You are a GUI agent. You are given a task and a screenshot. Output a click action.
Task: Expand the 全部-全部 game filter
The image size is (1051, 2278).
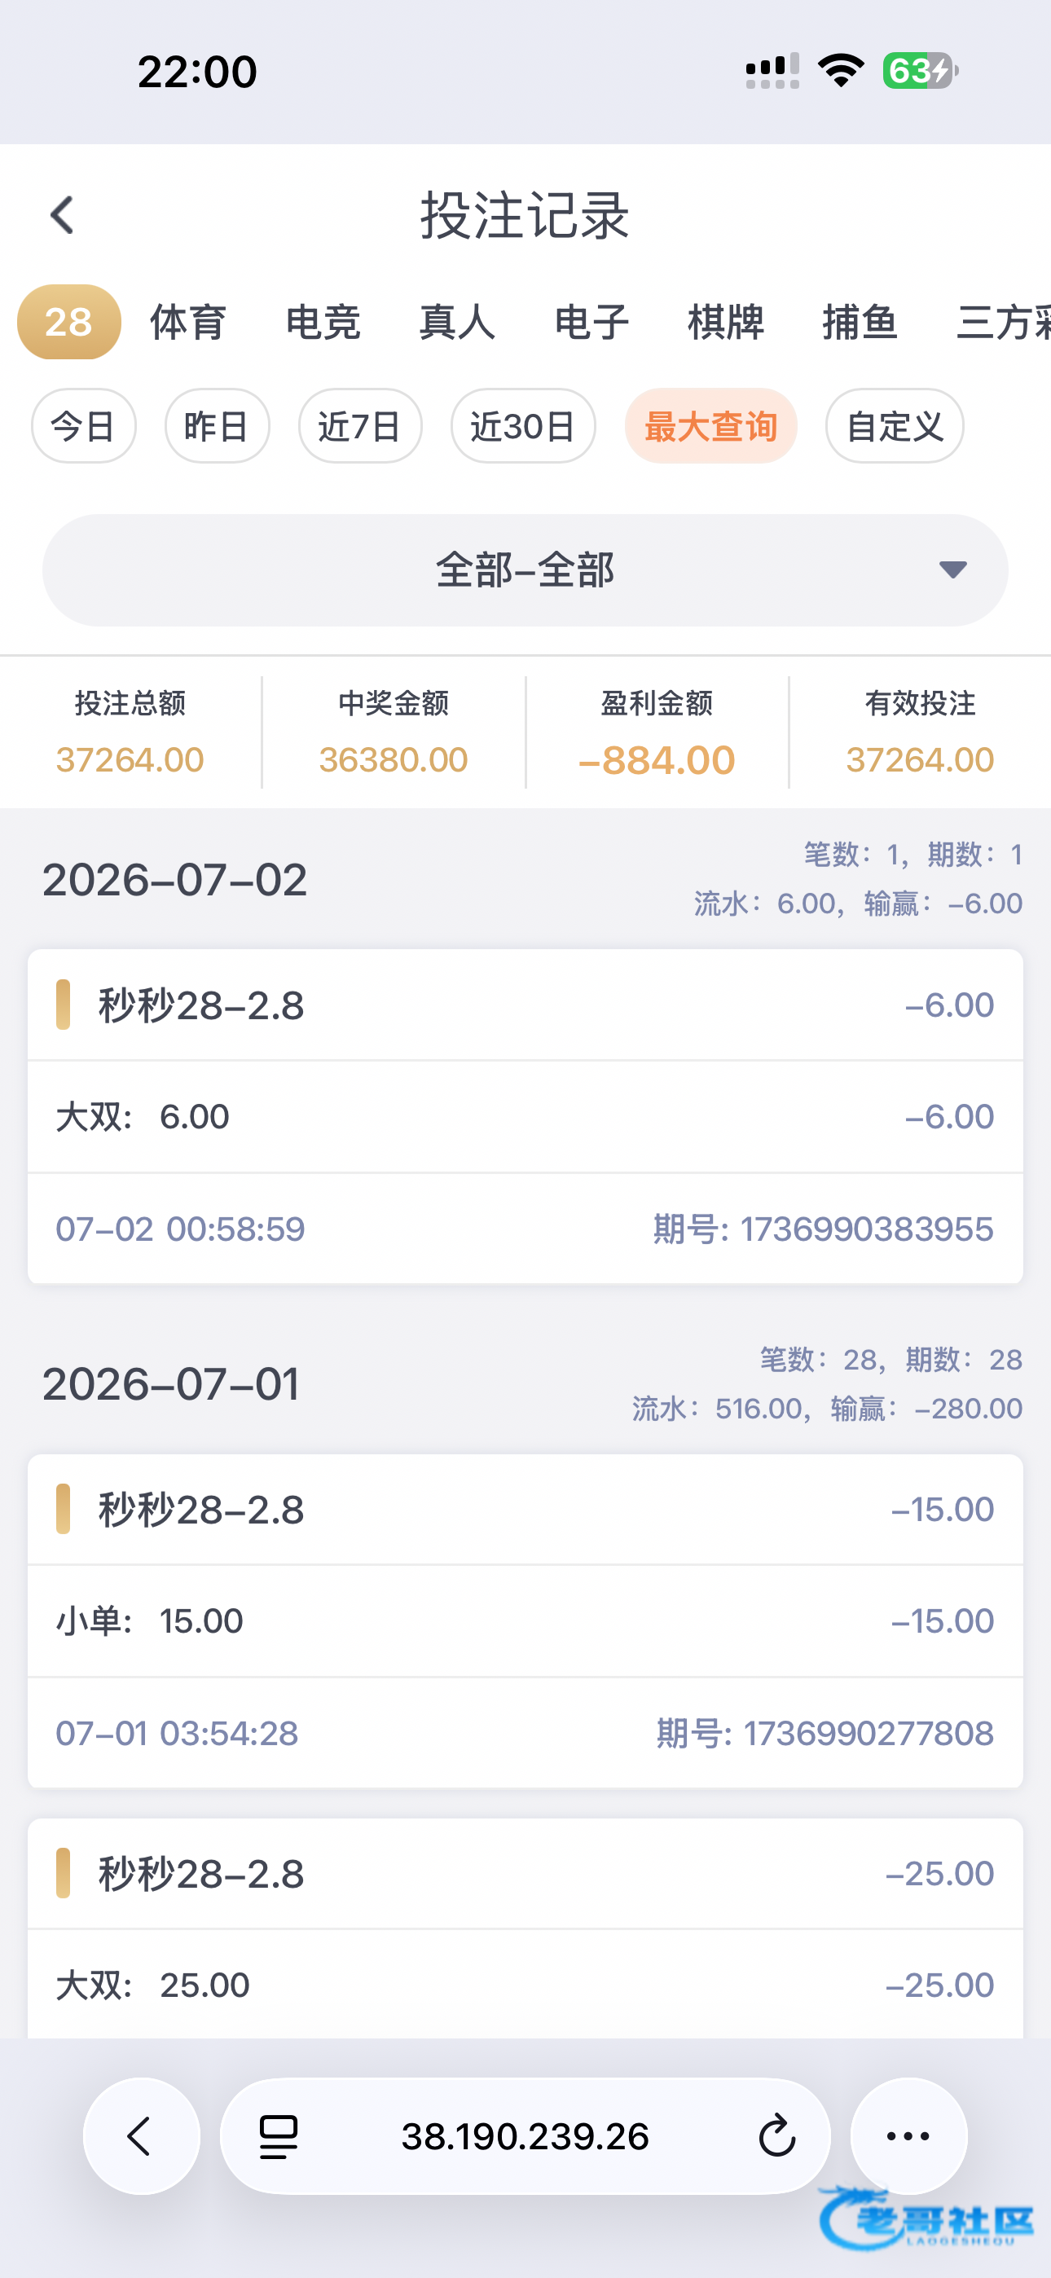pos(525,570)
